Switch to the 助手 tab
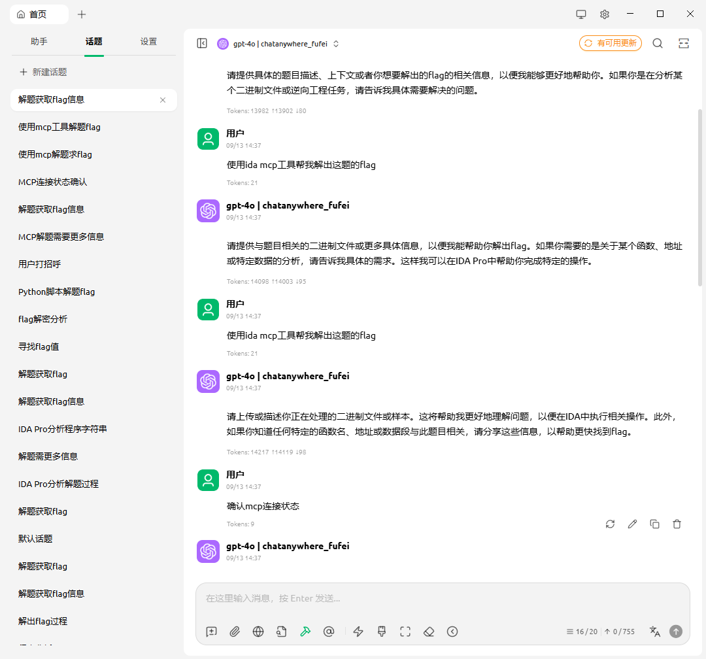Viewport: 706px width, 659px height. coord(39,42)
